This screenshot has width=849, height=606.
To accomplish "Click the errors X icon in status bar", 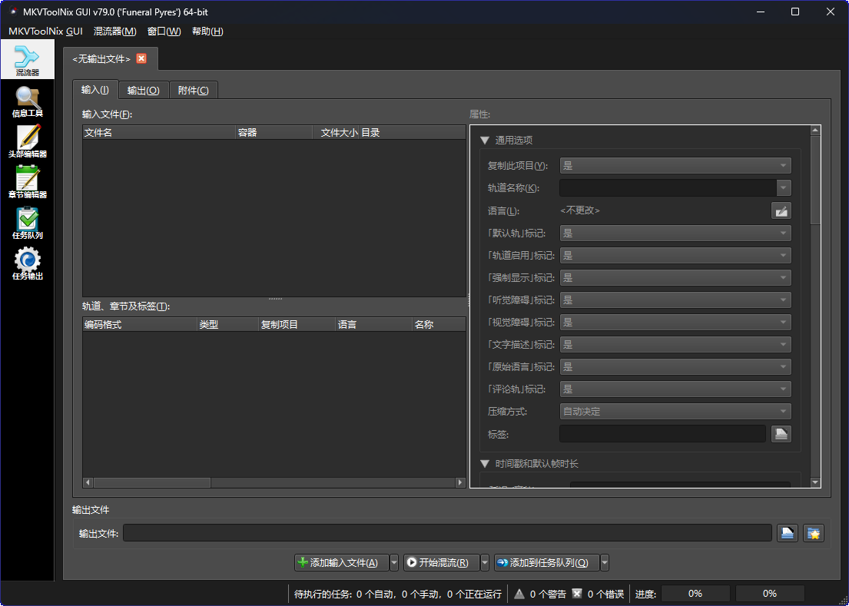I will [577, 594].
